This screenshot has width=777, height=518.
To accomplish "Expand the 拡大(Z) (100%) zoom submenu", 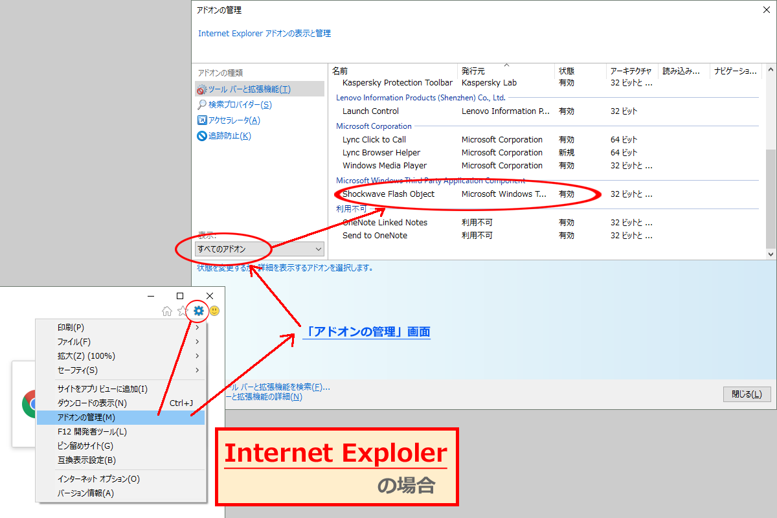I will tap(120, 356).
